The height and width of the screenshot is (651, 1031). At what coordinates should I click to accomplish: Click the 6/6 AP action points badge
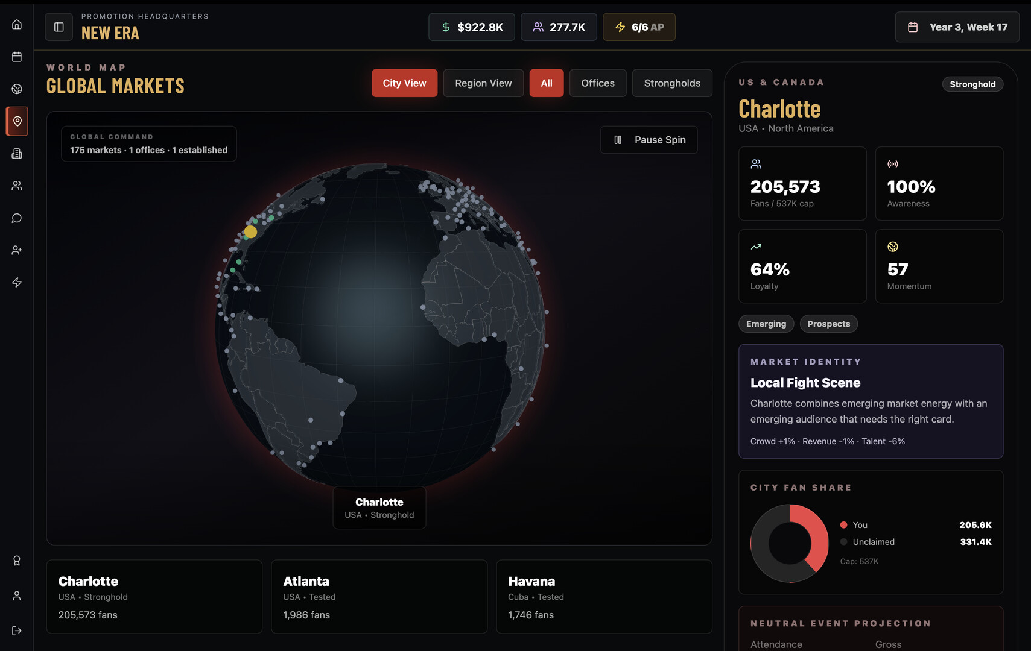point(639,27)
